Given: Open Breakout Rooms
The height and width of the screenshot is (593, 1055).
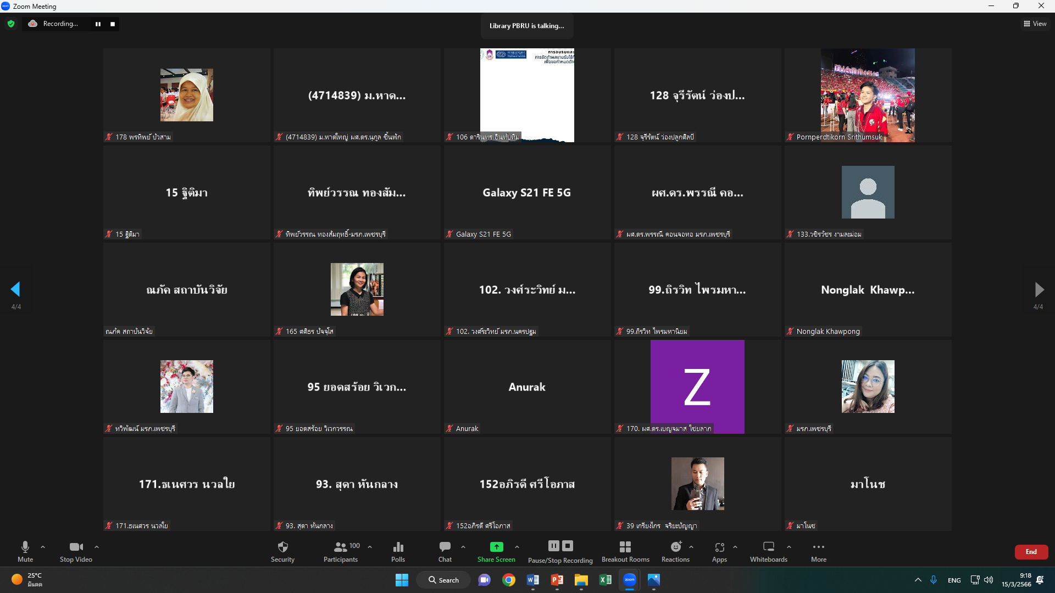Looking at the screenshot, I should point(625,547).
